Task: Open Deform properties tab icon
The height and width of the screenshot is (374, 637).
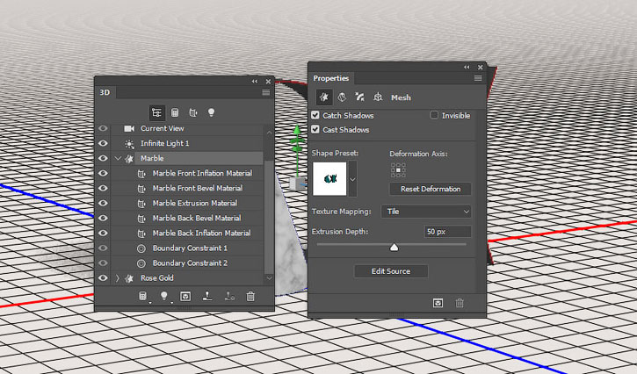Action: point(342,97)
